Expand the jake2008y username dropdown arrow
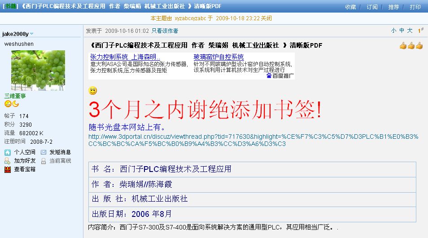 coord(32,34)
